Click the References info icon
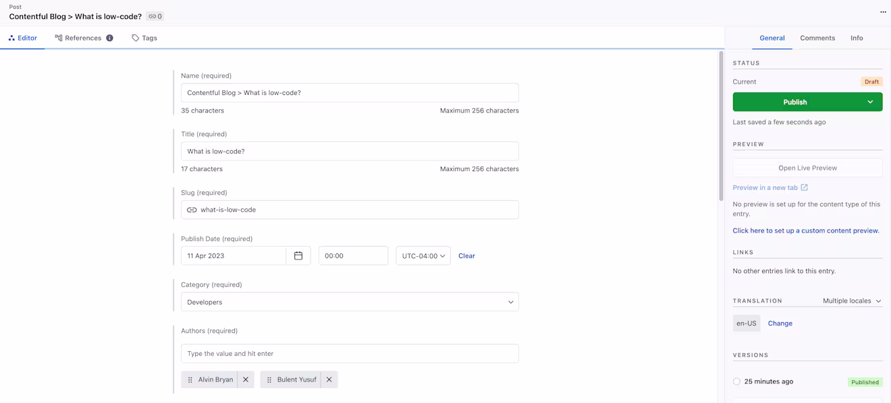891x403 pixels. [x=109, y=38]
